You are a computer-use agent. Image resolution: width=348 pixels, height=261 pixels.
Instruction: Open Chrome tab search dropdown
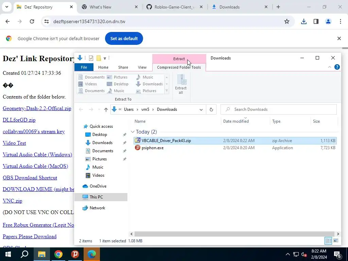7,7
